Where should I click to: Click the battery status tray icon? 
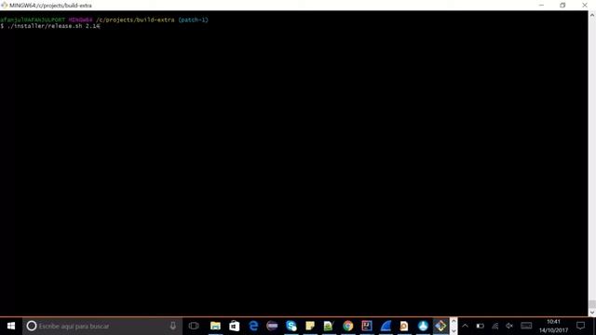tap(481, 326)
